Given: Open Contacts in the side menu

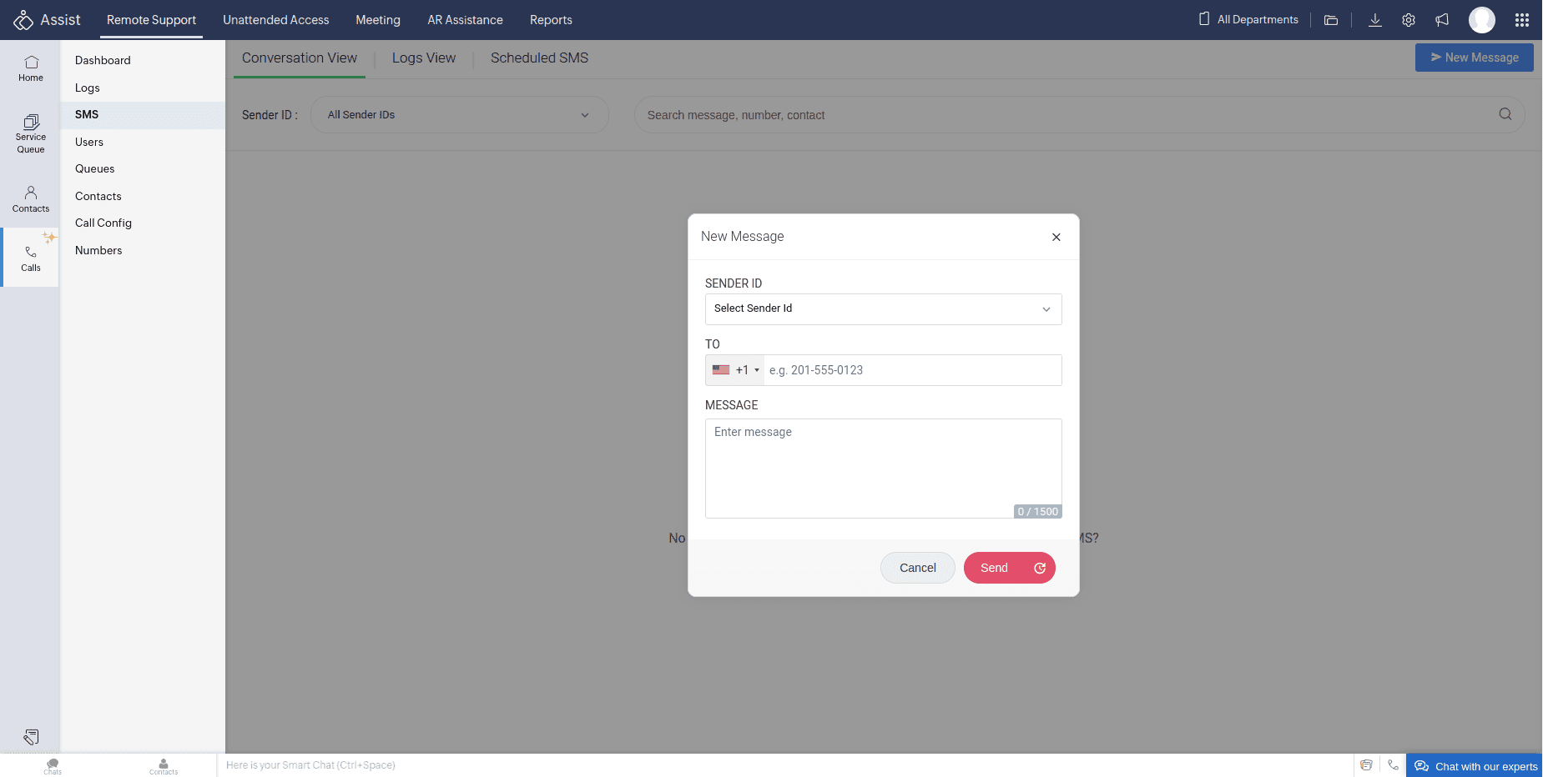Looking at the screenshot, I should (x=143, y=196).
